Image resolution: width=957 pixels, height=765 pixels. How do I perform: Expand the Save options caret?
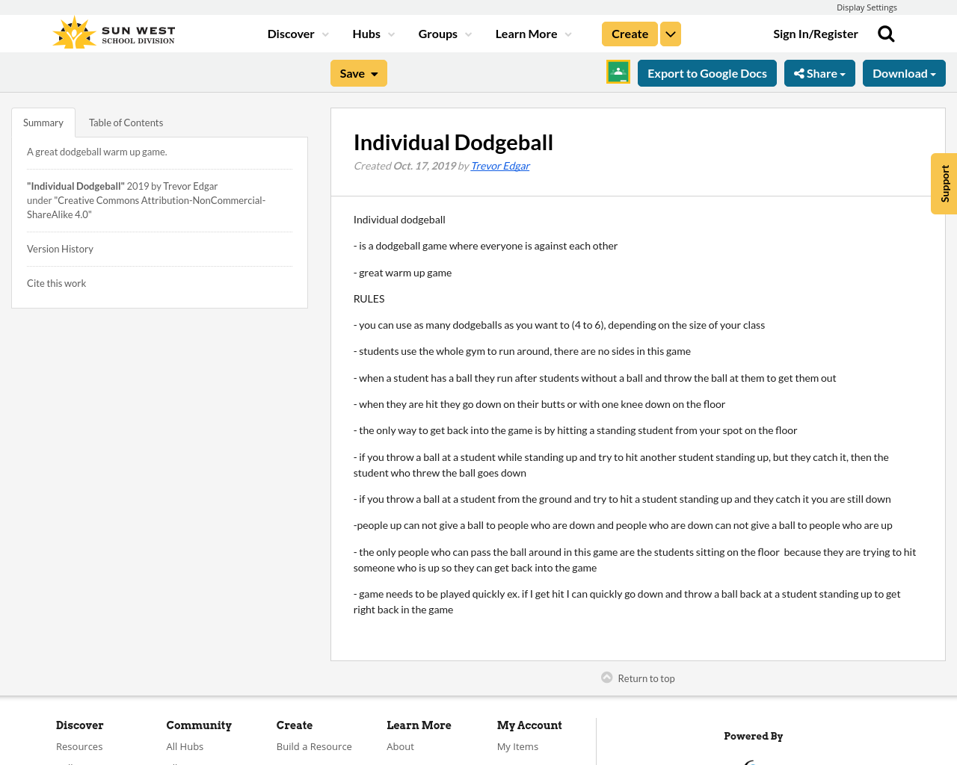click(376, 72)
